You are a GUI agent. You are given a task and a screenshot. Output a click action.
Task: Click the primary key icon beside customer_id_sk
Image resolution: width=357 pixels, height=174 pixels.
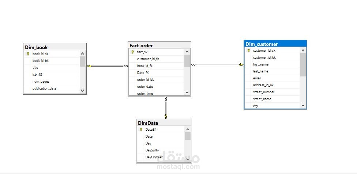tap(248, 51)
